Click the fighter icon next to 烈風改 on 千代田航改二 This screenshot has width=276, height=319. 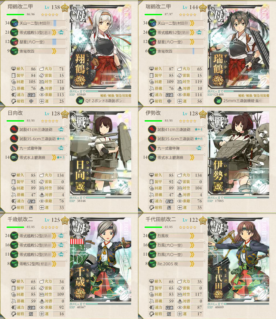[152, 236]
